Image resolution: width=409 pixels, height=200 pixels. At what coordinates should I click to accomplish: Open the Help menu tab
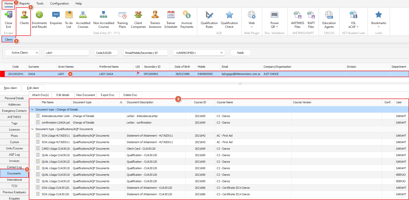tap(79, 4)
